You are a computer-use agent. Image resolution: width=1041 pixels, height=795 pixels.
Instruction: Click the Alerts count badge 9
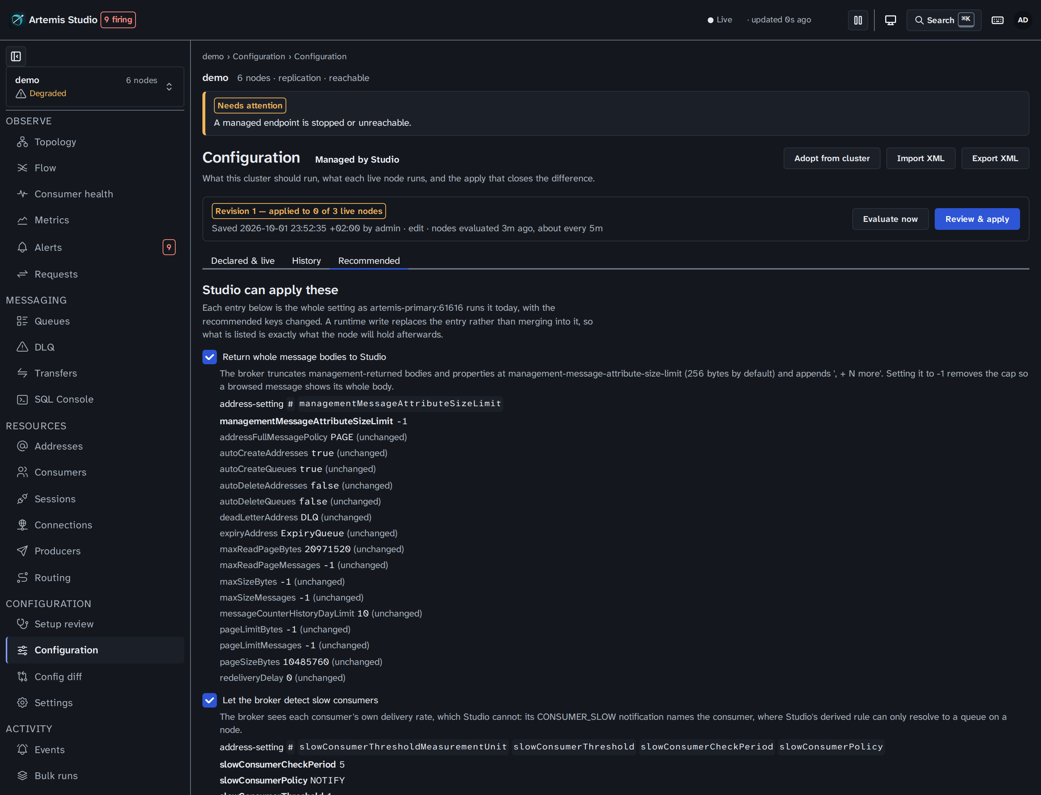[x=169, y=247]
